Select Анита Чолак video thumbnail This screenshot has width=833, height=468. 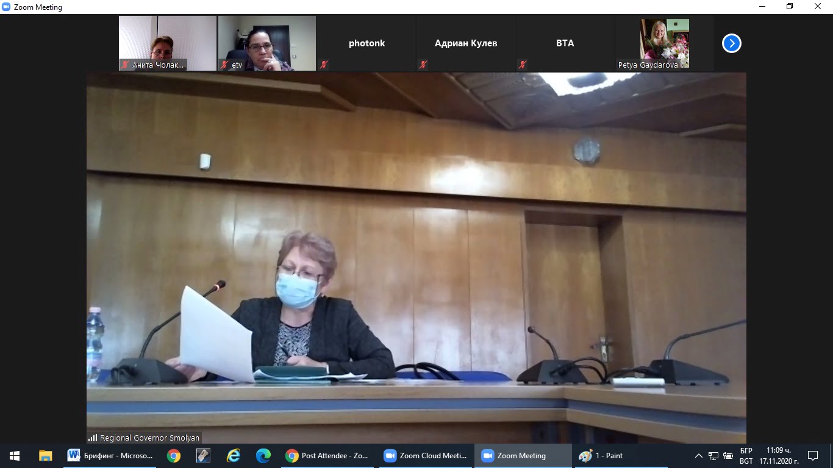click(168, 43)
